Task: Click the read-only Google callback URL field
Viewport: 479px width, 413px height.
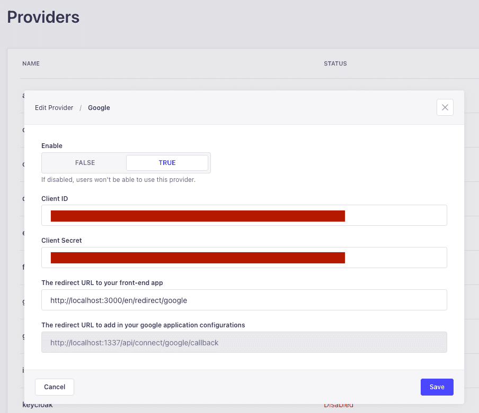Action: point(244,342)
